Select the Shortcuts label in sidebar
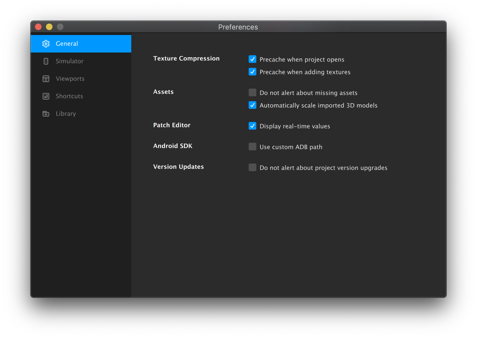 click(x=69, y=96)
